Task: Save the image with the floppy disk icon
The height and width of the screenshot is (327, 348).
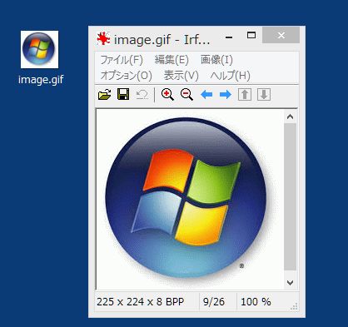Action: tap(123, 94)
